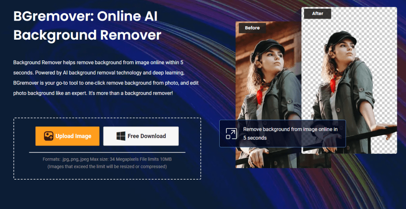Click the 'Formats: .jpg,.png,.jpeg Max size' text

[x=107, y=159]
